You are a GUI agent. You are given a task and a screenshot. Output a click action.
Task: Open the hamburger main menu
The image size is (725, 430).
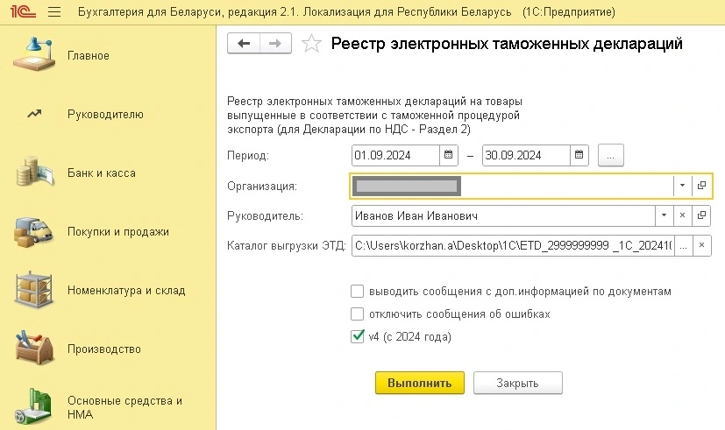[x=53, y=14]
